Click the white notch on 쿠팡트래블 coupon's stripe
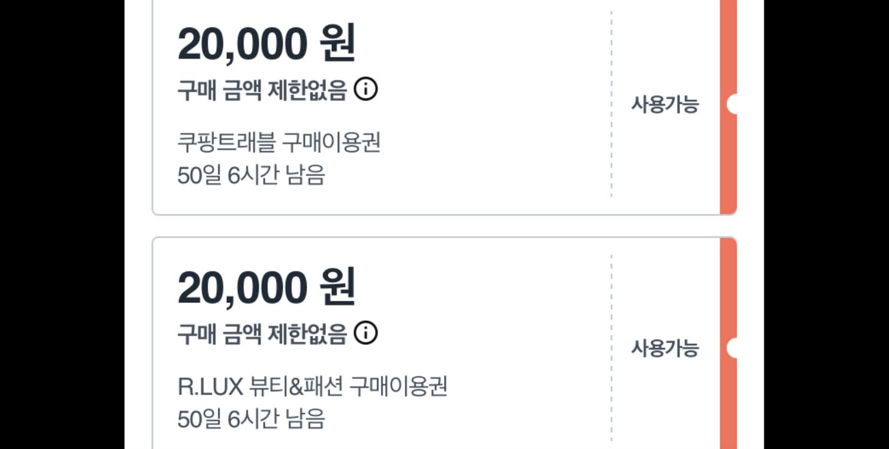This screenshot has height=449, width=889. pos(732,104)
